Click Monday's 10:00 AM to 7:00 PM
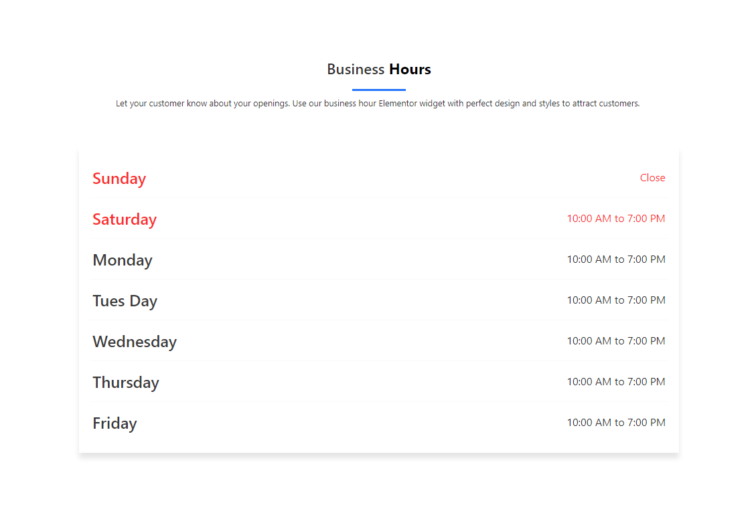Screen dimensions: 756x519 [615, 259]
